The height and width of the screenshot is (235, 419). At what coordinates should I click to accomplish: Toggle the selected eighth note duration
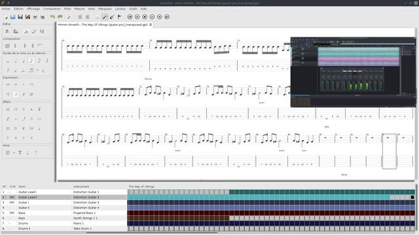tap(31, 61)
